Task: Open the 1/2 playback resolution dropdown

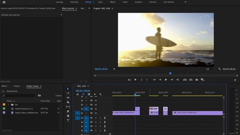Action: pyautogui.click(x=211, y=69)
